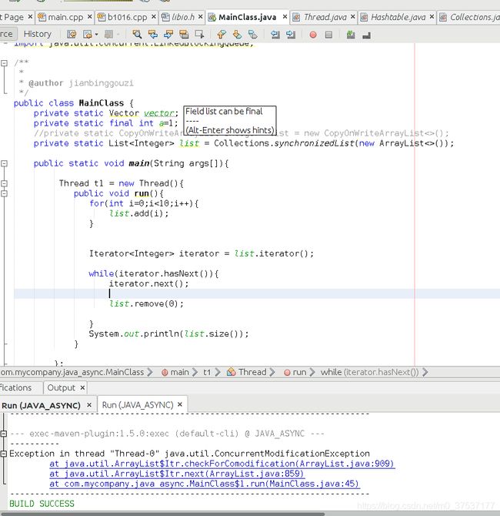Click Next Bookmark down-arrow icon
500x516 pixels.
click(237, 34)
